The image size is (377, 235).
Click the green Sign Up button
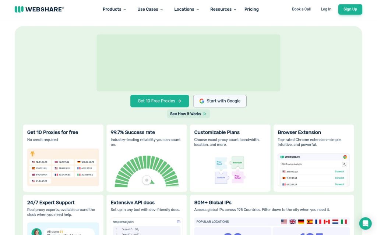coord(350,9)
